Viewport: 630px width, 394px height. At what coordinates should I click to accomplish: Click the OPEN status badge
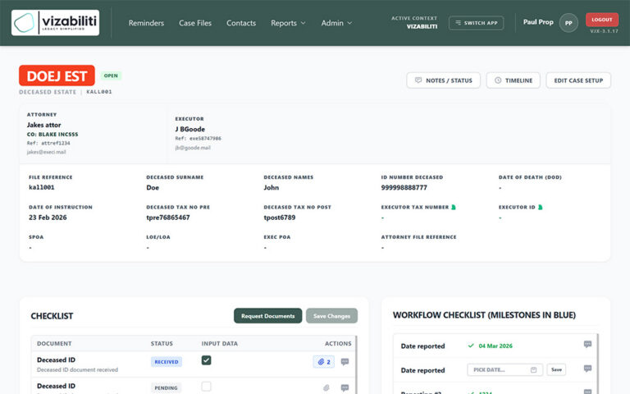(111, 76)
